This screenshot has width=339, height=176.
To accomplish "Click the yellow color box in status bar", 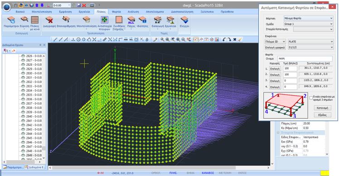I will tap(324, 173).
